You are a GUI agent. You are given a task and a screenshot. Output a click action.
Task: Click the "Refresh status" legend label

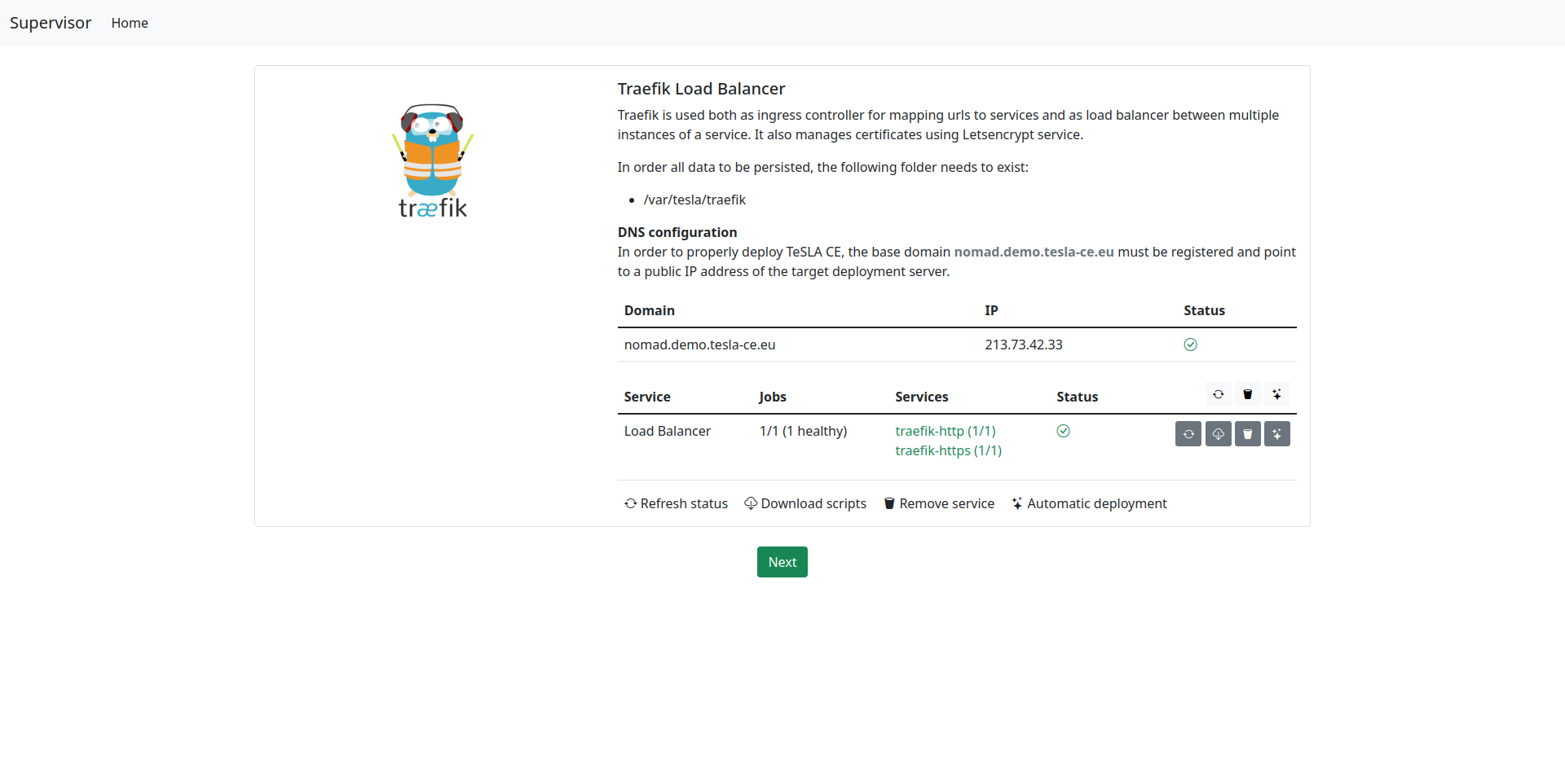(x=676, y=503)
